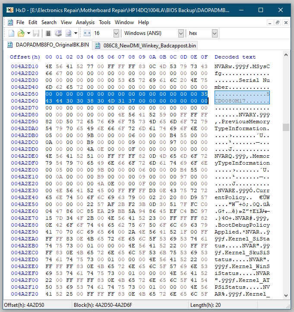This screenshot has width=294, height=312.
Task: Open the Windows (ANSI) charset dropdown
Action: click(x=181, y=33)
